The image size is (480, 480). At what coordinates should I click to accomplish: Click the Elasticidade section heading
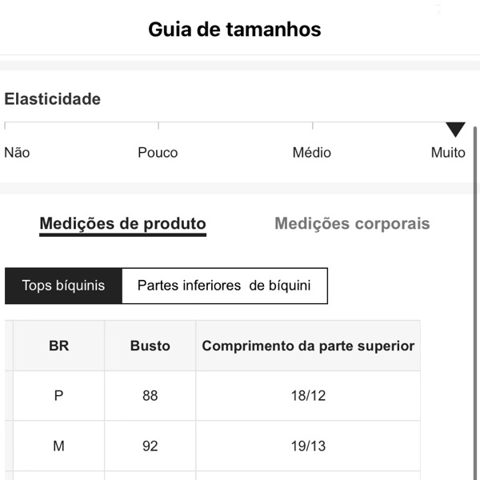click(x=53, y=99)
